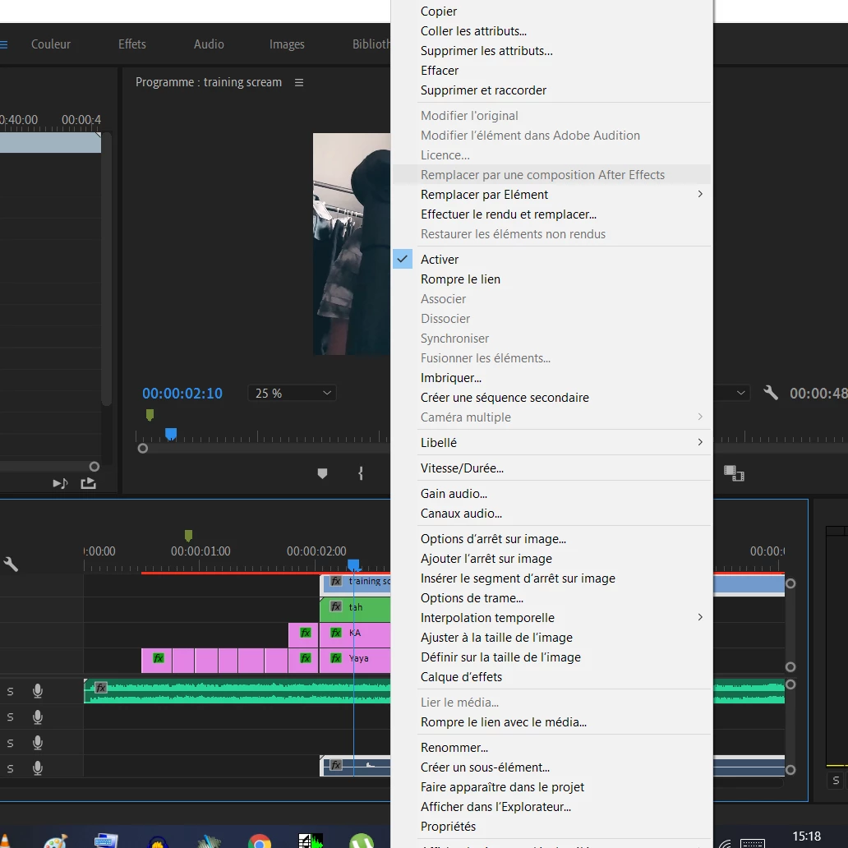Toggle the Activer checkmark in context menu
Image resolution: width=848 pixels, height=848 pixels.
click(403, 259)
